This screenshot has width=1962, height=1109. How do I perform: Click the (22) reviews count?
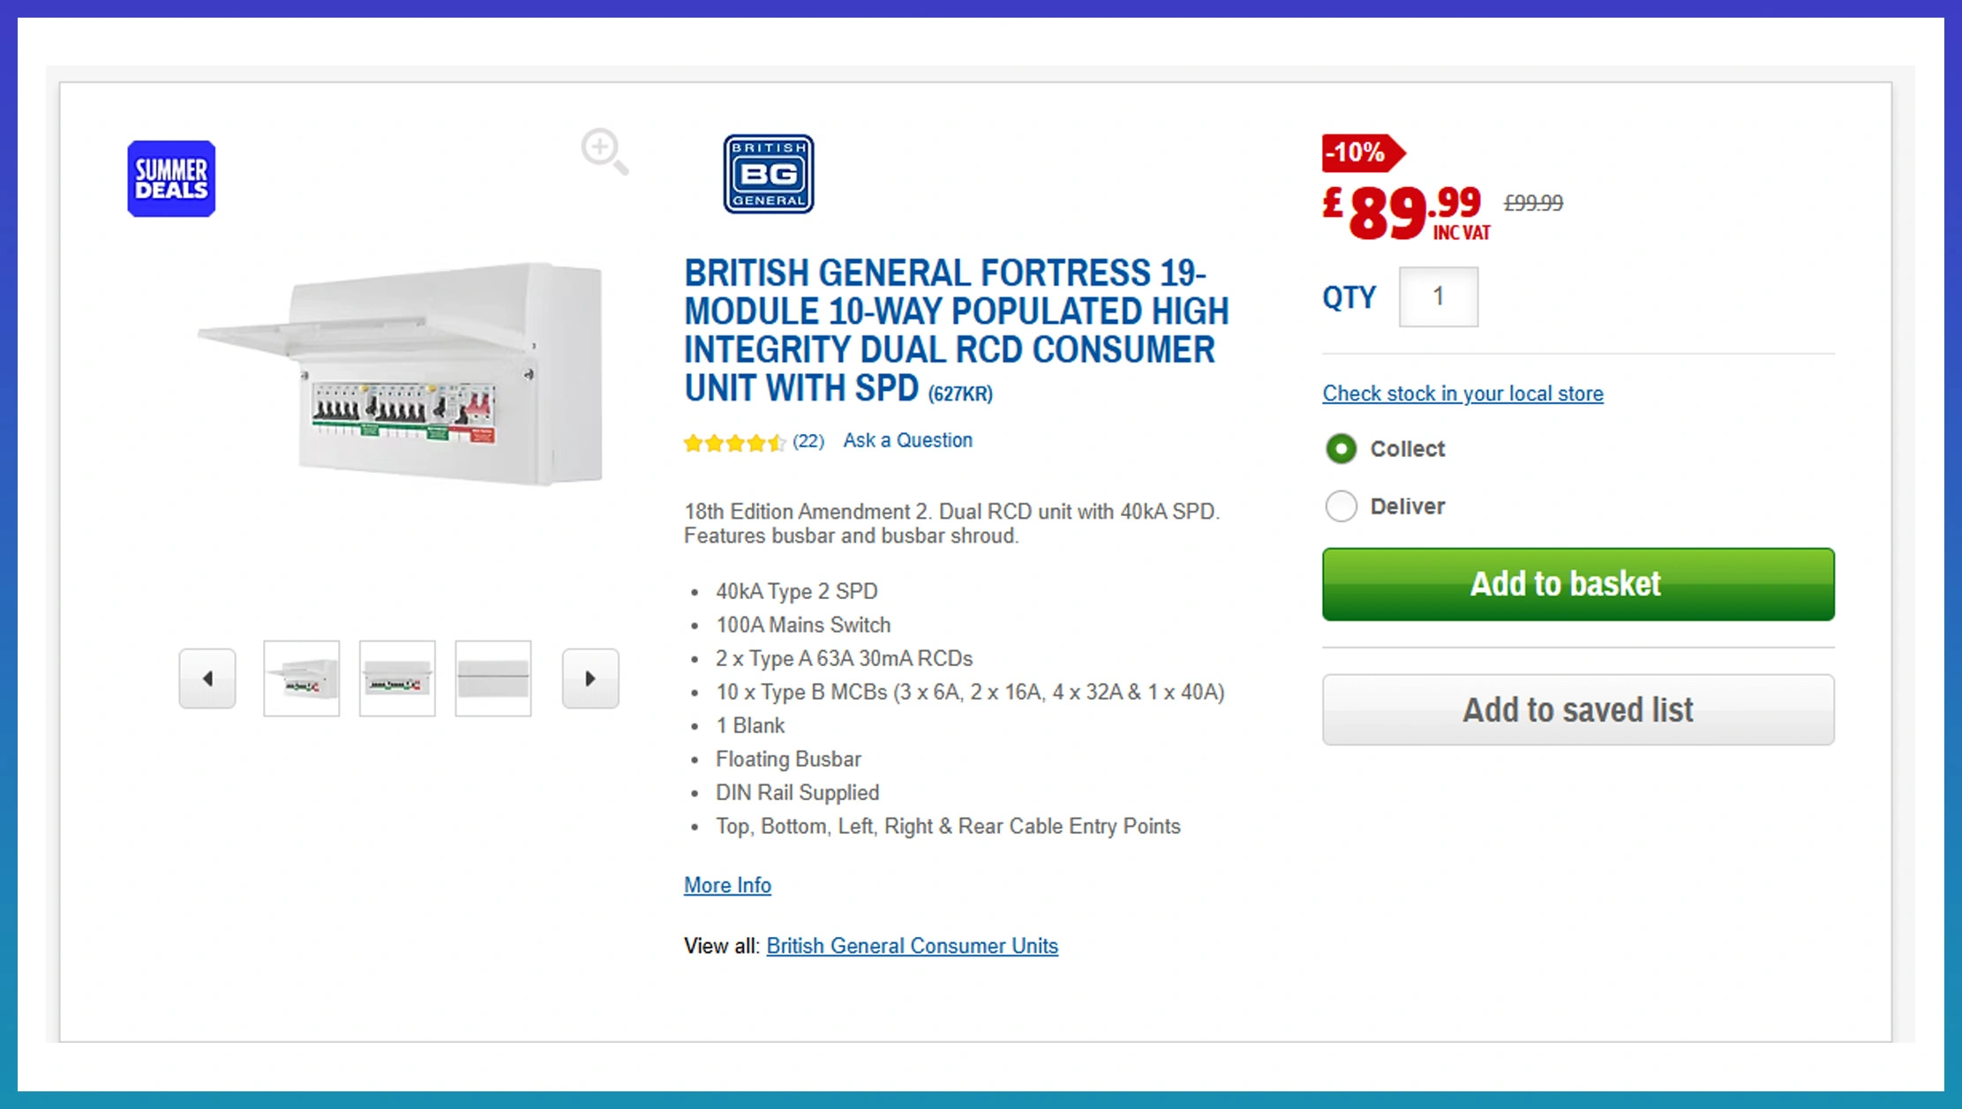tap(808, 441)
